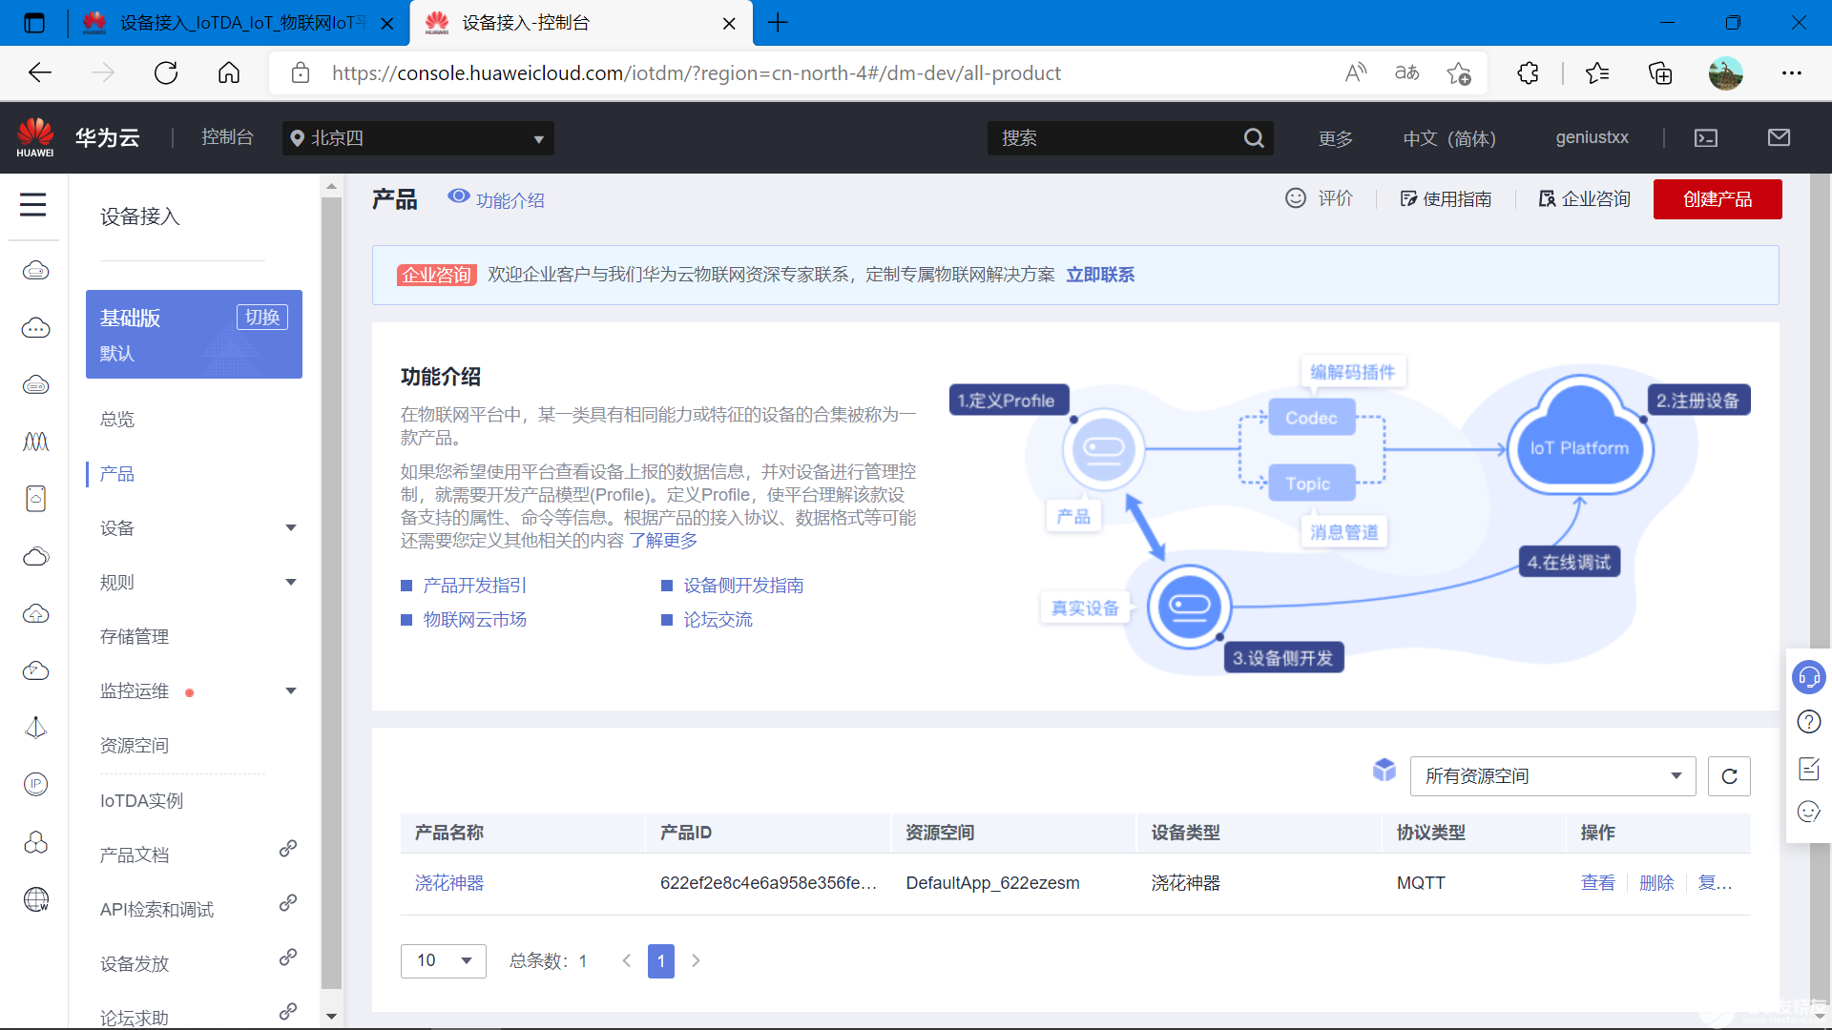Open the 论坛交流 link

point(718,620)
